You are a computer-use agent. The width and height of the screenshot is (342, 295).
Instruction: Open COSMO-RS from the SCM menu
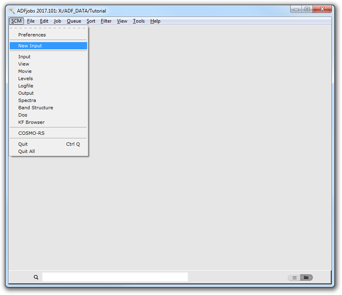point(31,133)
